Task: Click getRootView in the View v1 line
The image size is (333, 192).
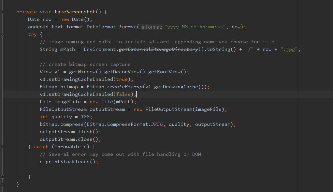Action: [164, 72]
